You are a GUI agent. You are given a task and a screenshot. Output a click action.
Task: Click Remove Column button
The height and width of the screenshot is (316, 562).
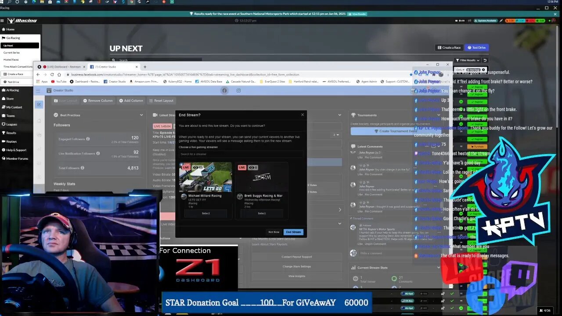tap(98, 101)
